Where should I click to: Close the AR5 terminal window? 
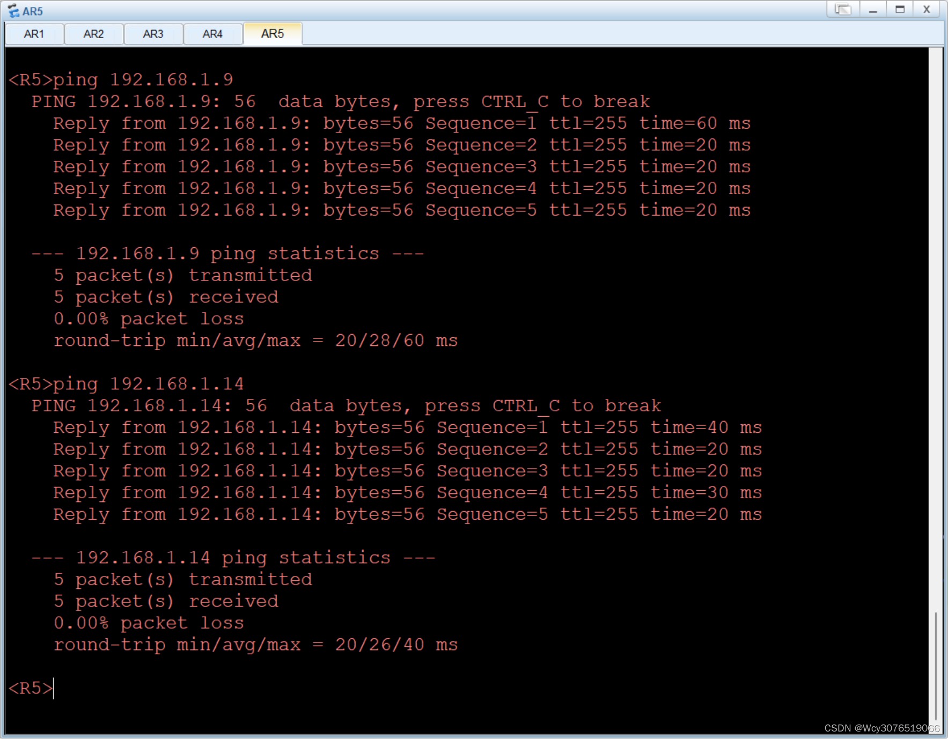[927, 9]
